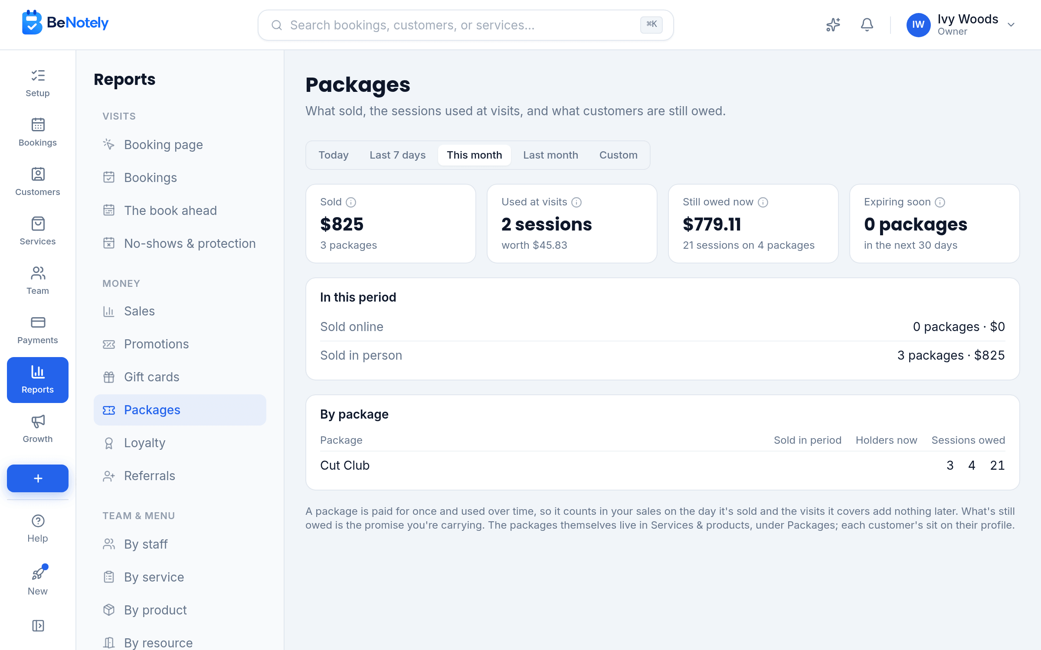Show info for the Sold metric
This screenshot has height=650, width=1041.
click(x=351, y=202)
